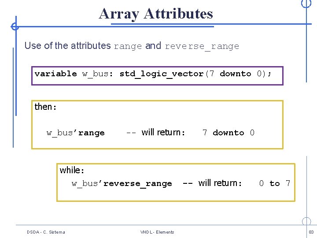The image size is (317, 238).
Task: Click the "VHDL - Elements" footer text
Action: pos(157,232)
